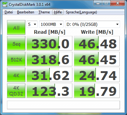This screenshot has height=115, width=127.
Task: Open the Theme menu
Action: (44, 12)
